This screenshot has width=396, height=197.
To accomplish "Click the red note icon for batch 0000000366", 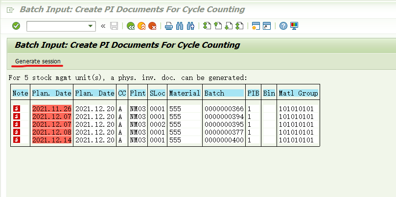I will 17,109.
